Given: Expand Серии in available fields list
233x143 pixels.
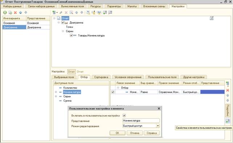Looking at the screenshot, I should pos(56,96).
